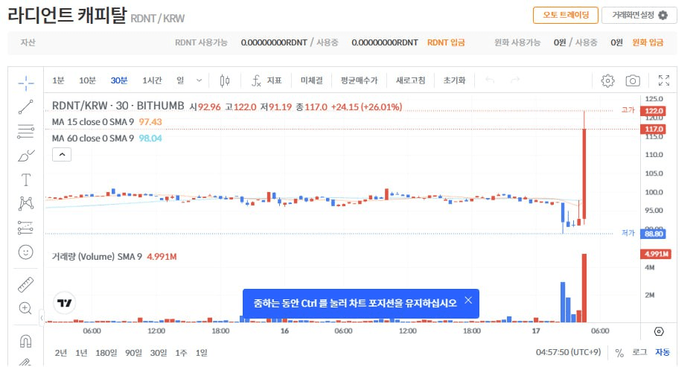Select the 일 daily interval

(x=180, y=80)
